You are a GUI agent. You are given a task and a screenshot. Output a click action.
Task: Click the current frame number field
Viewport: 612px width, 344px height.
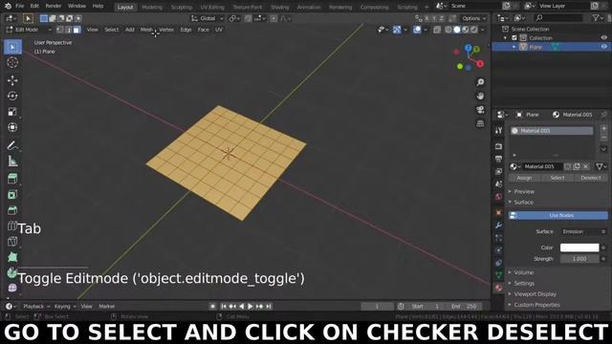pos(377,307)
